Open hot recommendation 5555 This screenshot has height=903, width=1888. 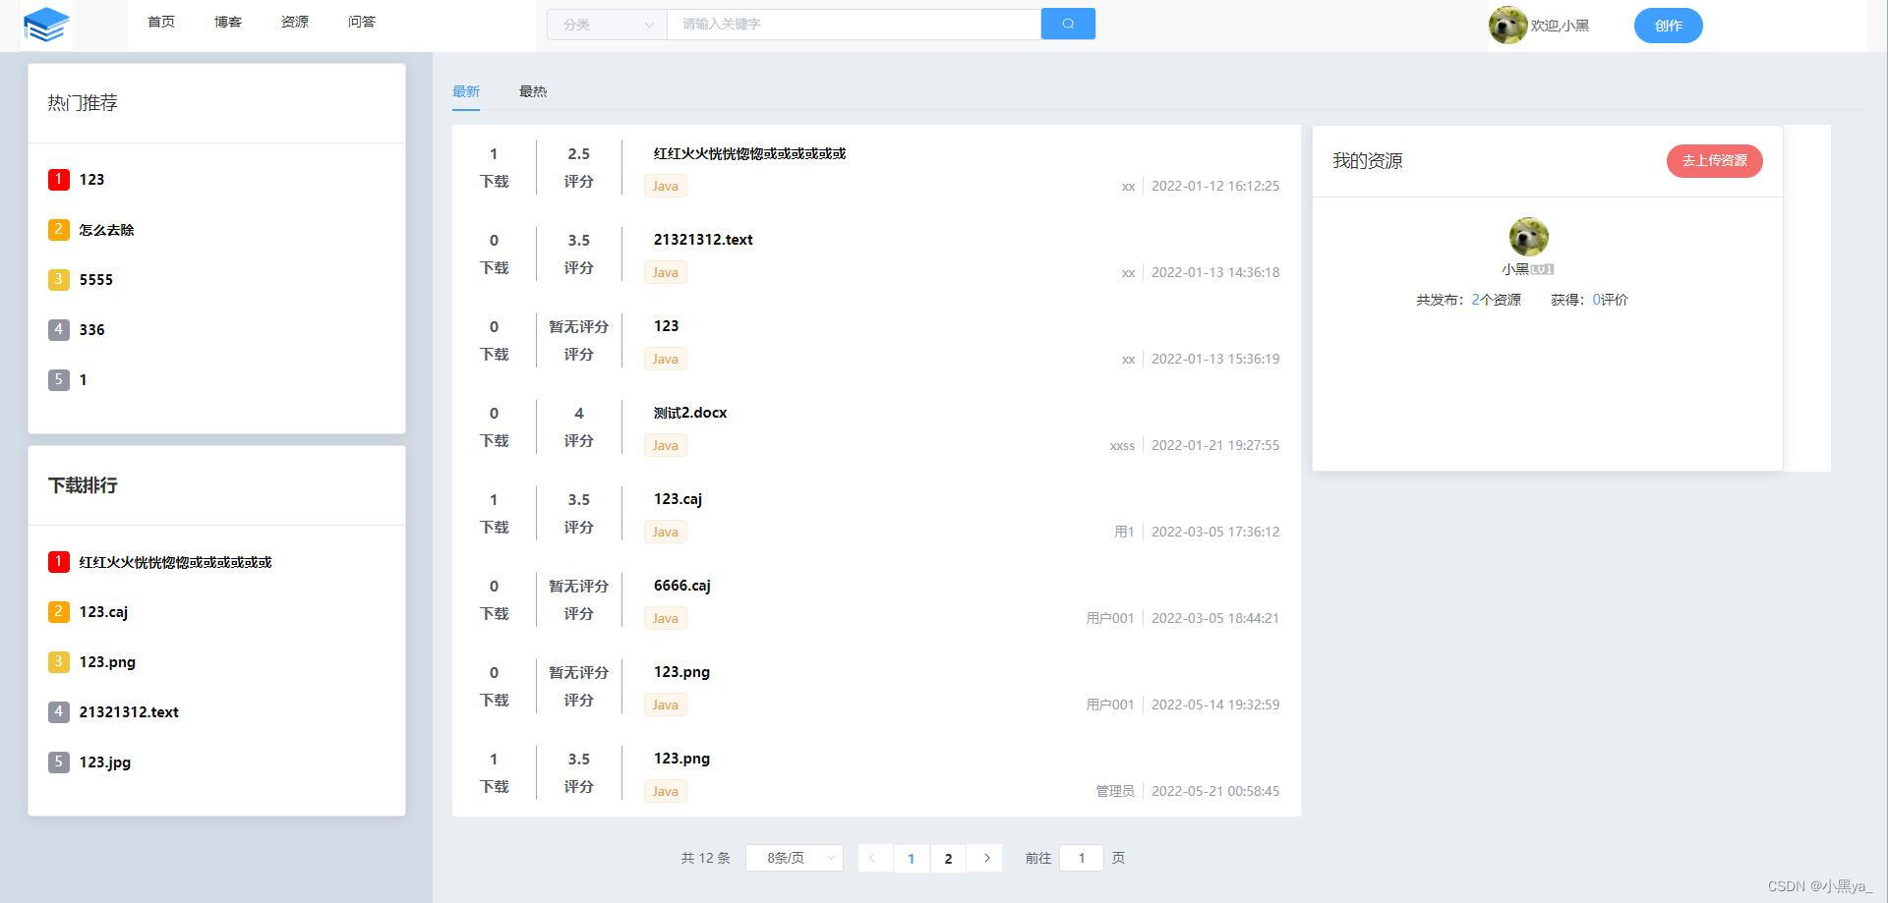(x=96, y=280)
